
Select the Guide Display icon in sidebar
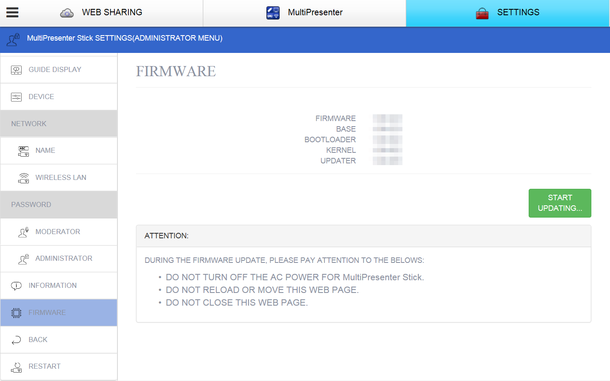click(16, 69)
